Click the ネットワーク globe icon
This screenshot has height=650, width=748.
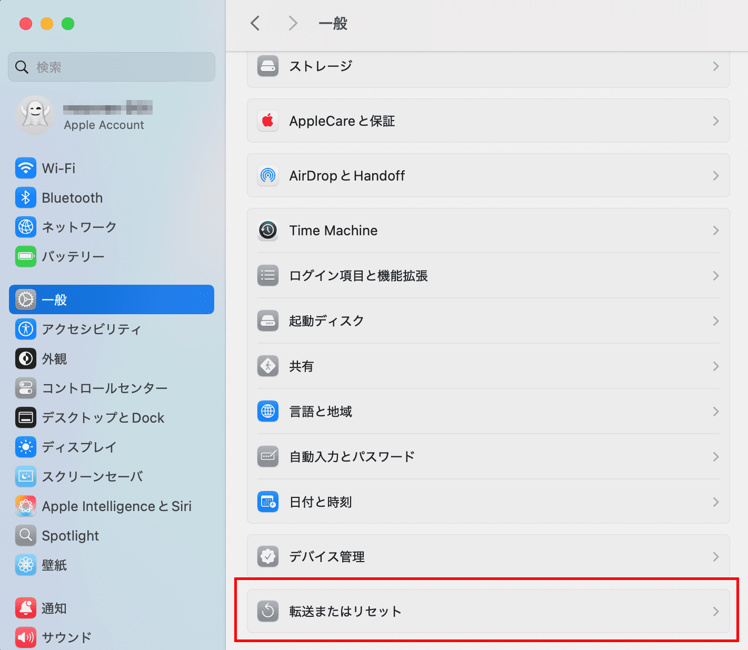[x=26, y=227]
